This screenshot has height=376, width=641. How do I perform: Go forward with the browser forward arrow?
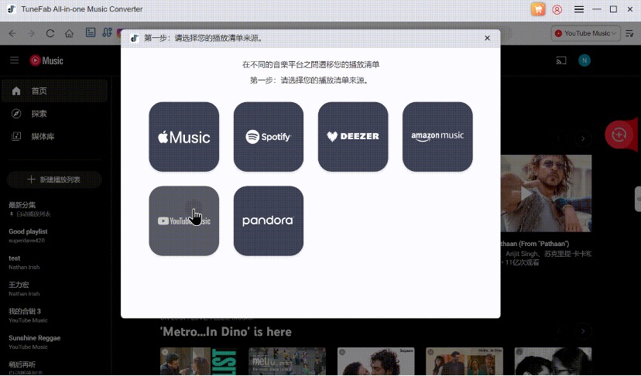(x=31, y=33)
